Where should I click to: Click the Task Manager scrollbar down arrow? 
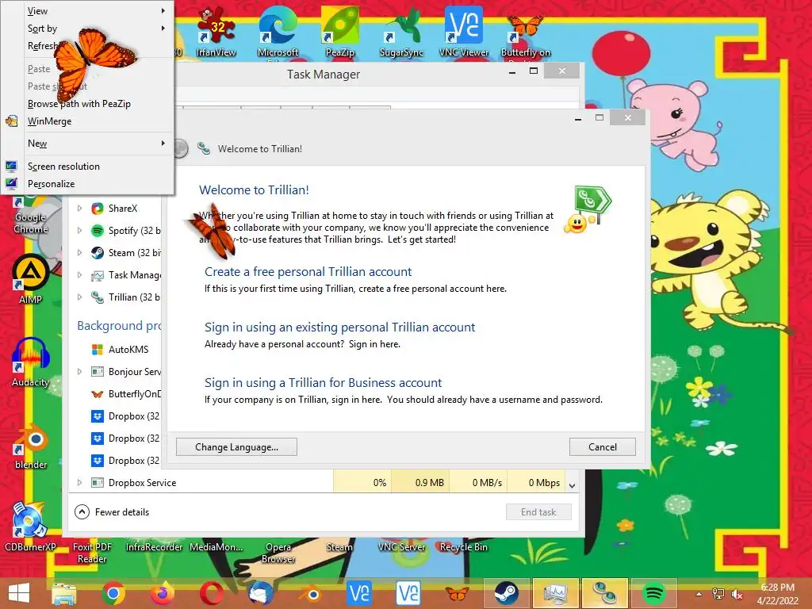pyautogui.click(x=573, y=486)
